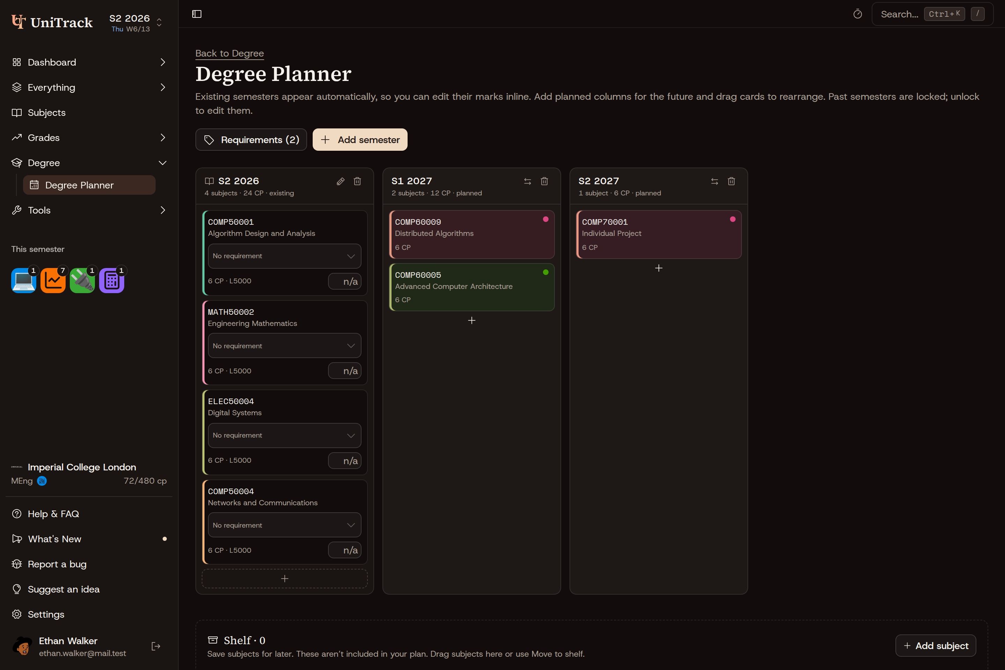Delete the S2 2026 semester column
Image resolution: width=1005 pixels, height=670 pixels.
pyautogui.click(x=357, y=181)
